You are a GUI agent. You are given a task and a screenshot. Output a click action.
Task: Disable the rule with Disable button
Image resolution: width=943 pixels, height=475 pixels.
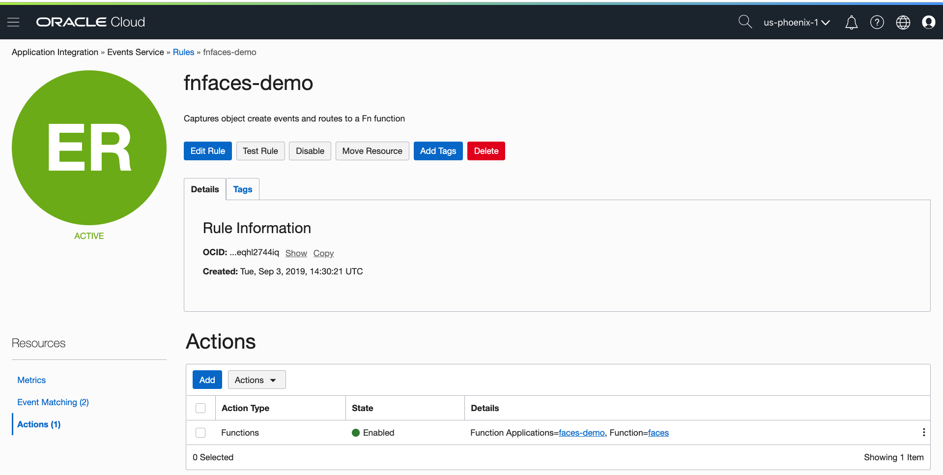click(310, 151)
